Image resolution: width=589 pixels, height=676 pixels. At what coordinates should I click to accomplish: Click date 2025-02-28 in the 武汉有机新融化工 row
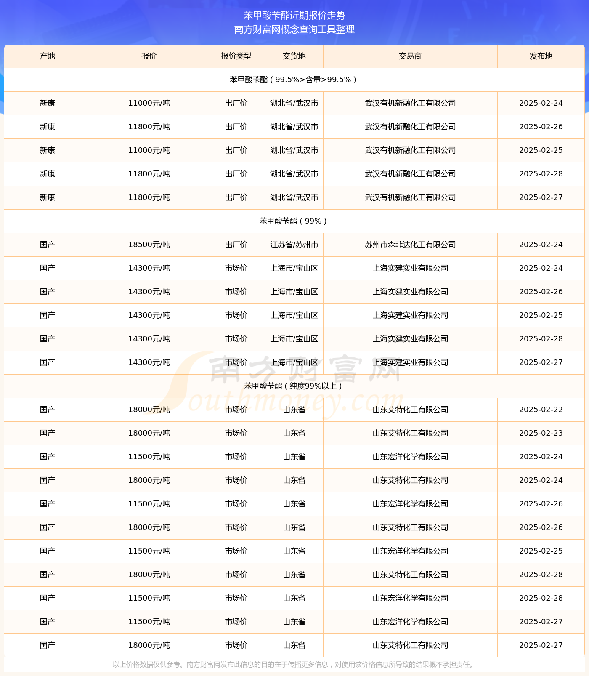tap(541, 174)
